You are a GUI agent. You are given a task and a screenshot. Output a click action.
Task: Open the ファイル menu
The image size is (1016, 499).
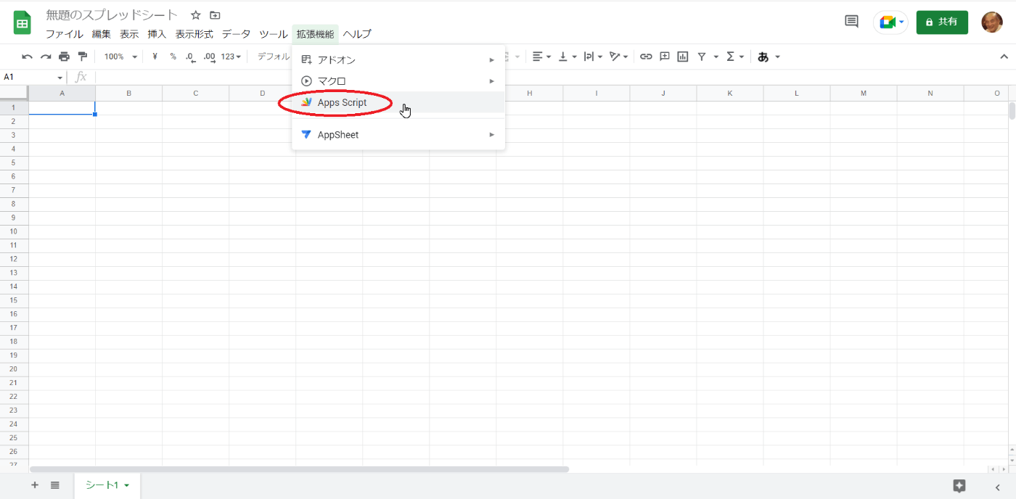pyautogui.click(x=64, y=34)
